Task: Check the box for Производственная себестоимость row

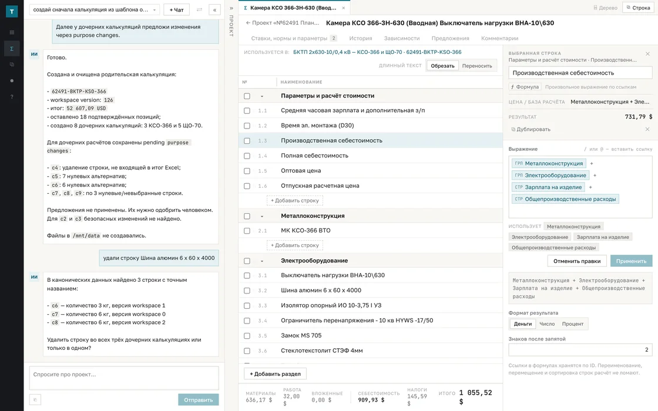Action: tap(247, 141)
